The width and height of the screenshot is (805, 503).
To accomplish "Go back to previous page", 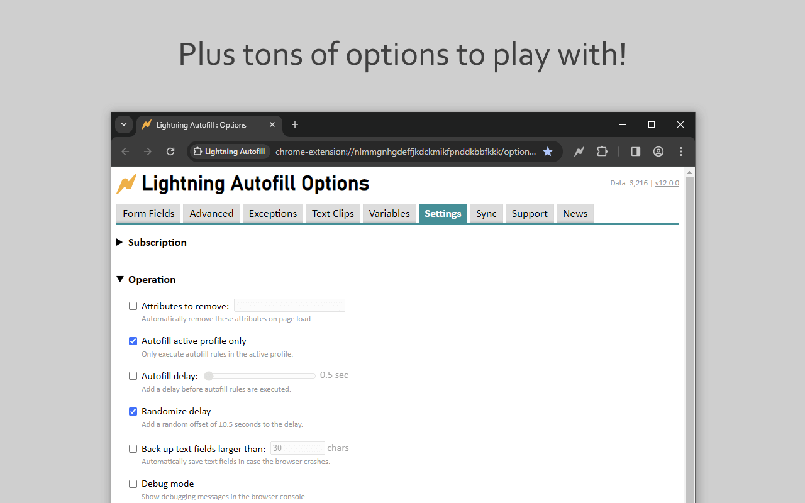I will [125, 152].
